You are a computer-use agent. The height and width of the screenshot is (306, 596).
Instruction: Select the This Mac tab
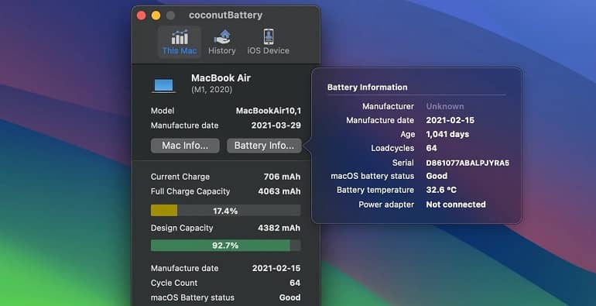click(x=180, y=42)
